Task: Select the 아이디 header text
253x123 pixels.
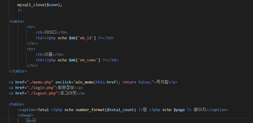Action: pos(50,32)
